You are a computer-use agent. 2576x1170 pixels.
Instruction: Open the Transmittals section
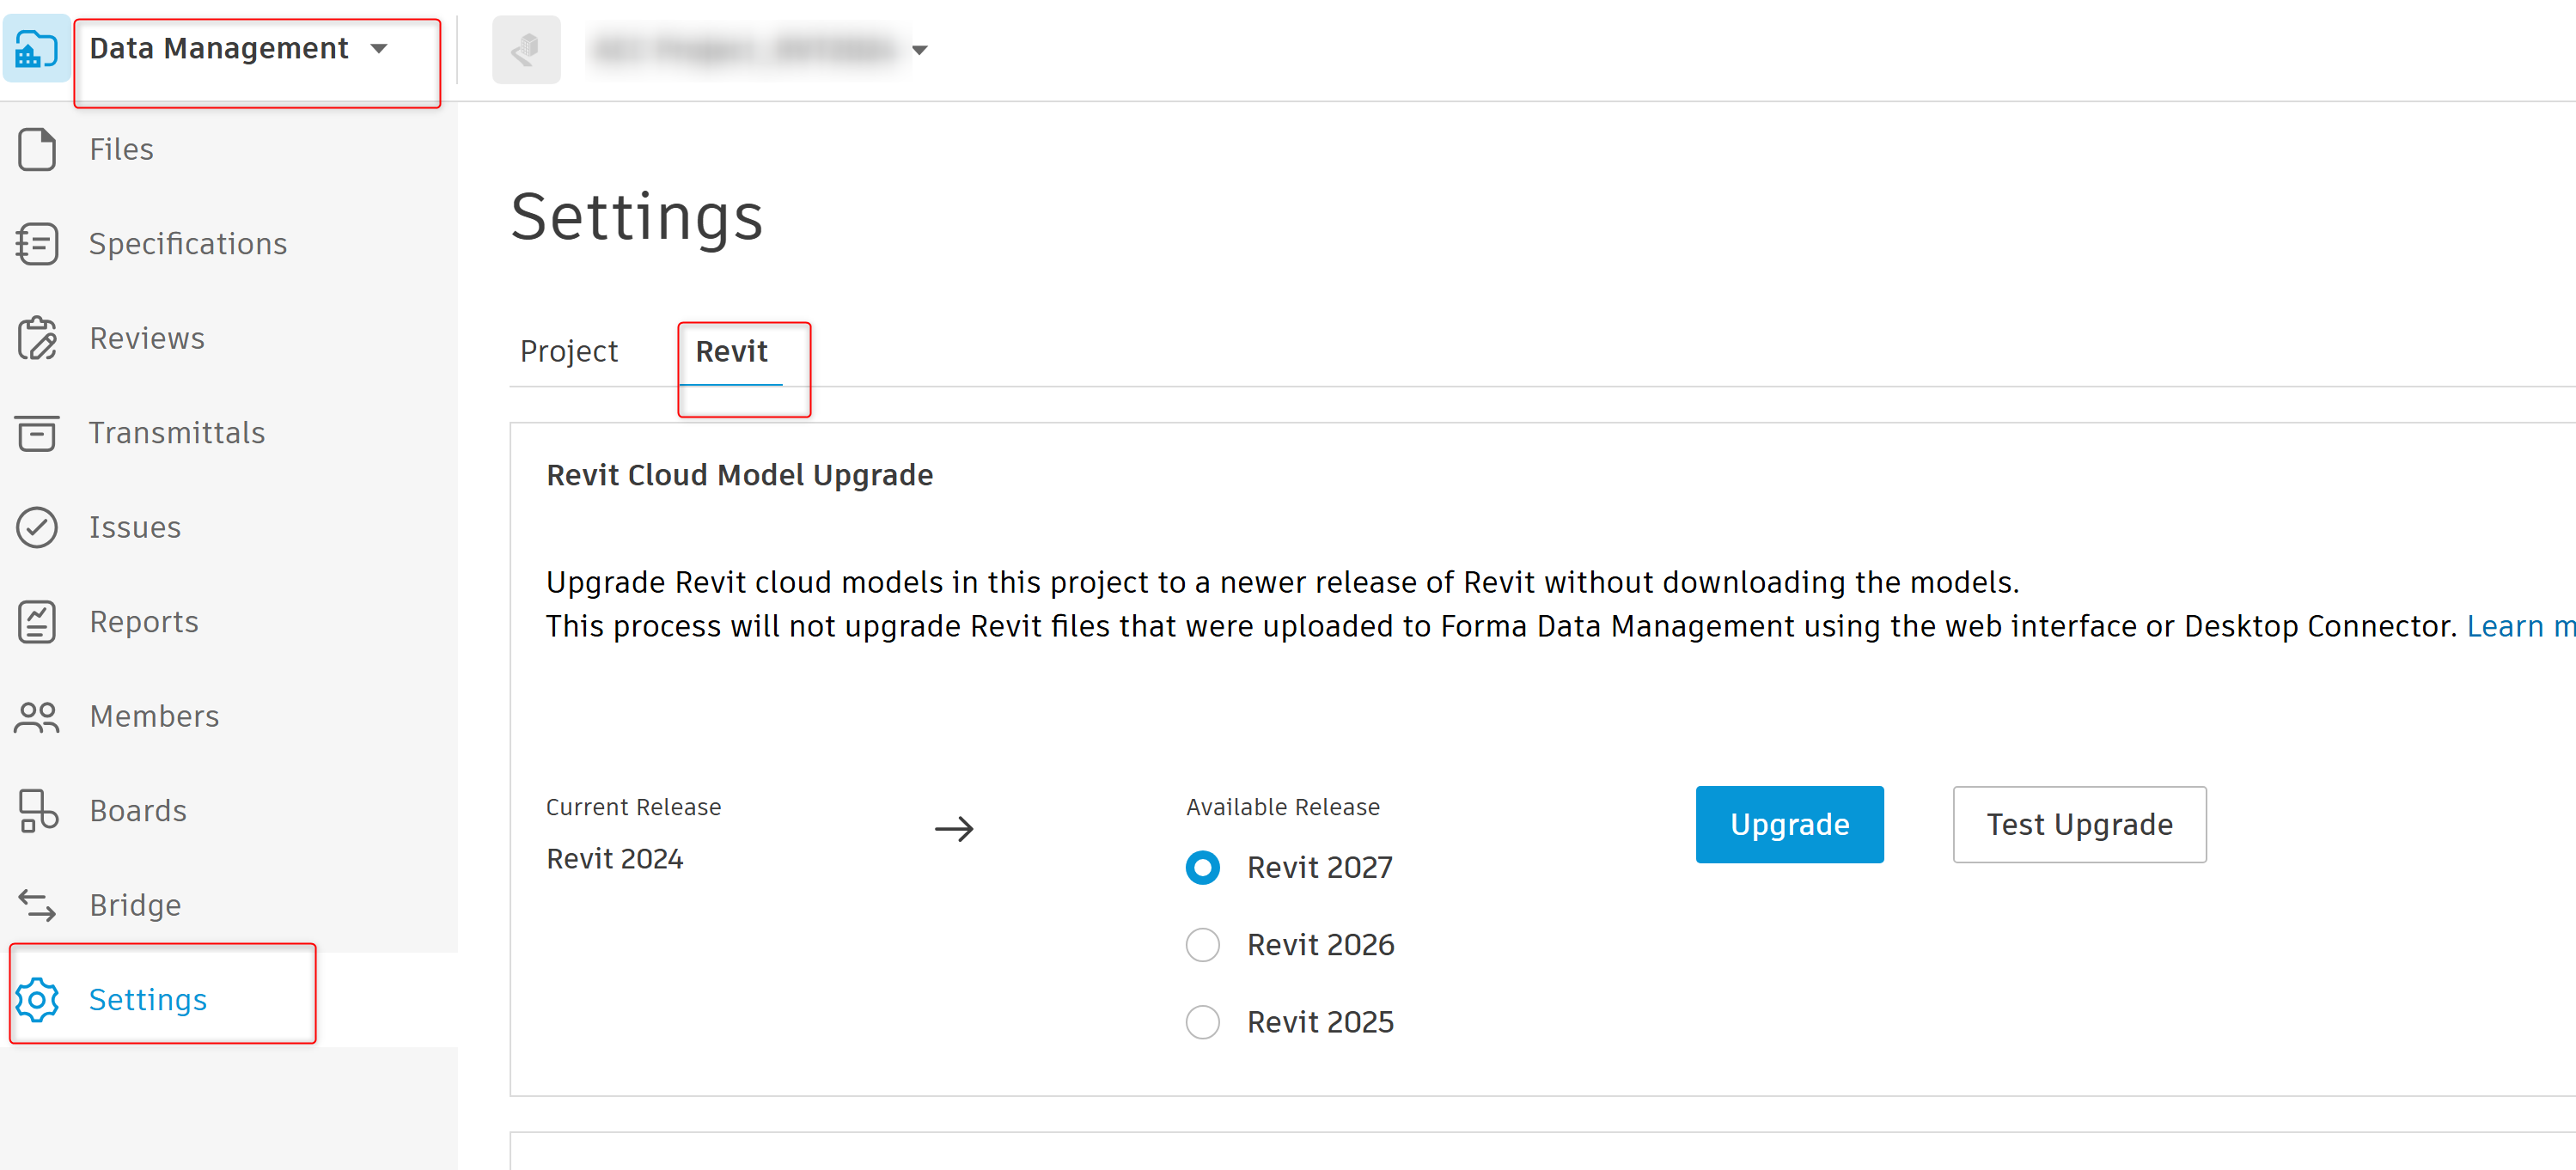point(177,433)
